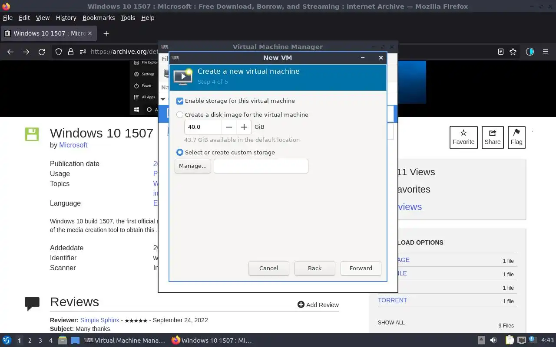This screenshot has width=556, height=347.
Task: Click the TORRENT download option
Action: point(392,300)
